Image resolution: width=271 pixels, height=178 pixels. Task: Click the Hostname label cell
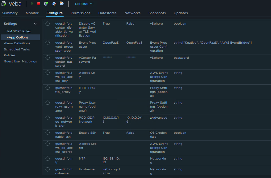tap(87, 169)
